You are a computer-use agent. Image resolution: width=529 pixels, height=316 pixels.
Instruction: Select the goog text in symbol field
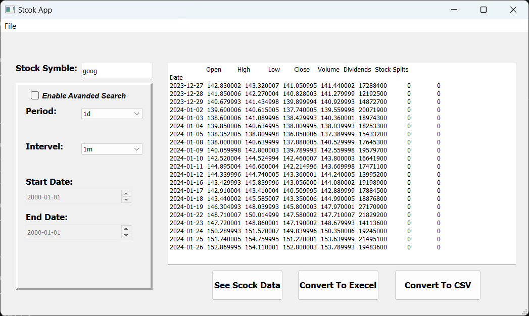(x=89, y=71)
